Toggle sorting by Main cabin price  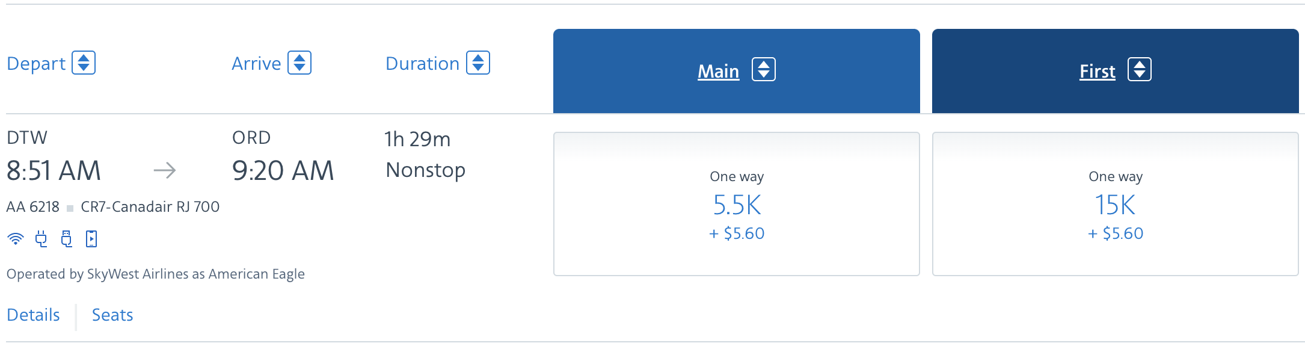764,70
